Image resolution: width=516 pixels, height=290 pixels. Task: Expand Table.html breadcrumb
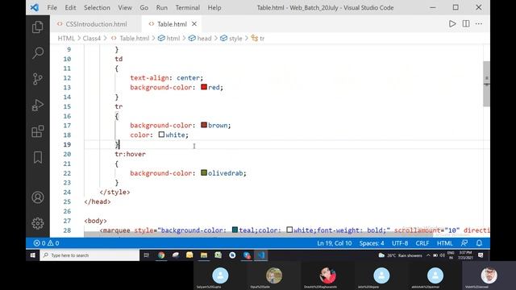(x=135, y=38)
